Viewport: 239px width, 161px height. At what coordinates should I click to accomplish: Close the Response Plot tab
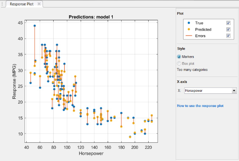pos(39,4)
